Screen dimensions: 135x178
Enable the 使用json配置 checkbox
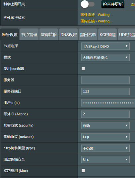pyautogui.click(x=83, y=69)
